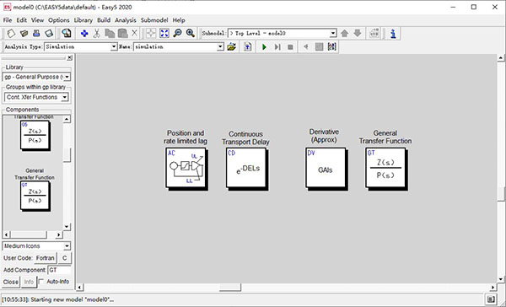Viewport: 506px width, 307px height.
Task: Select the AC Position and rate limited lag block
Action: (x=186, y=168)
